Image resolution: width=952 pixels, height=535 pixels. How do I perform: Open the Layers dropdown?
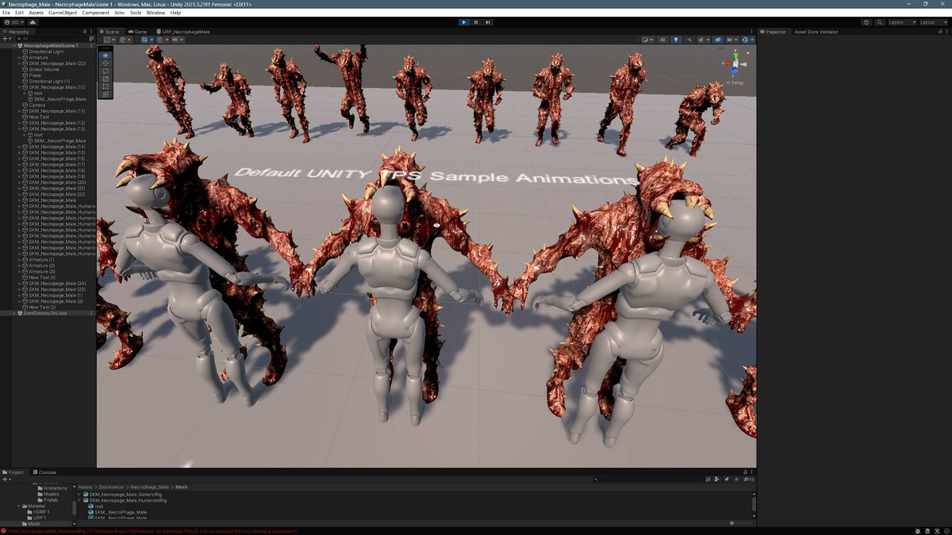[x=901, y=22]
